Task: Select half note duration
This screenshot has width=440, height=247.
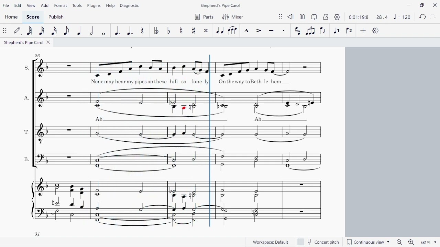Action: pos(91,31)
